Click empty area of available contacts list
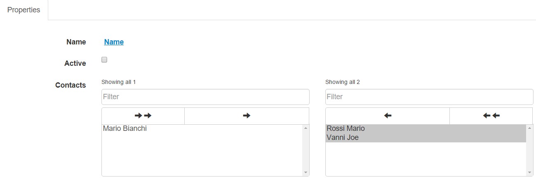 pyautogui.click(x=202, y=154)
